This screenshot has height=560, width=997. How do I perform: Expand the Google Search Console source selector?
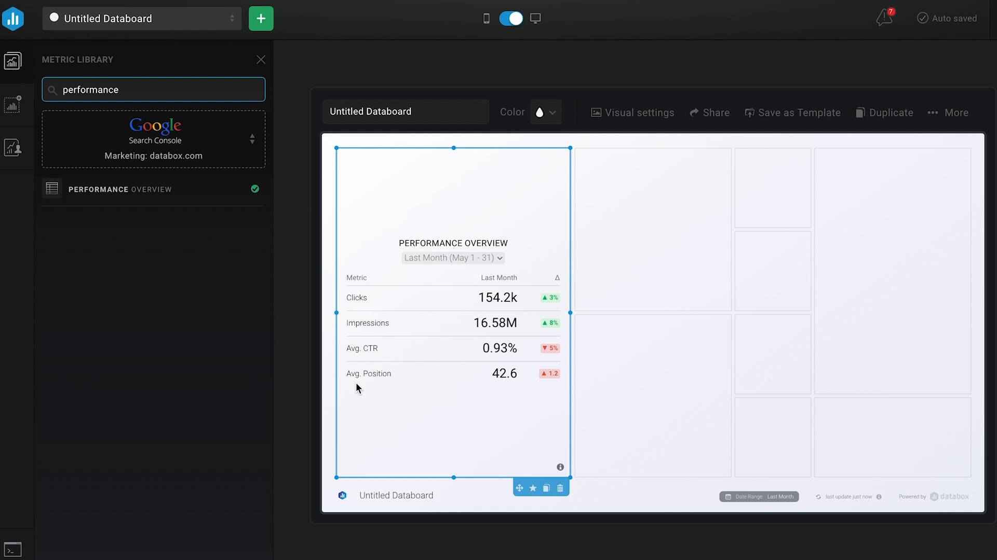coord(252,139)
